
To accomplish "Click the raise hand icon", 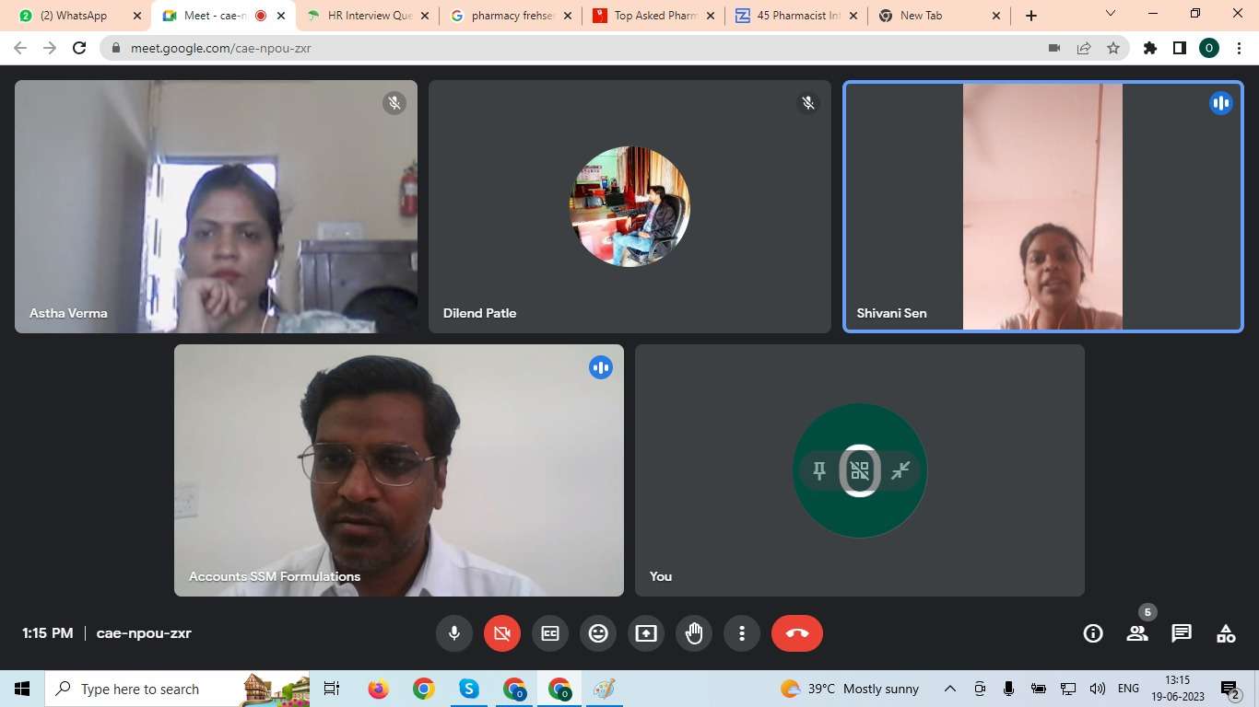I will [x=694, y=633].
